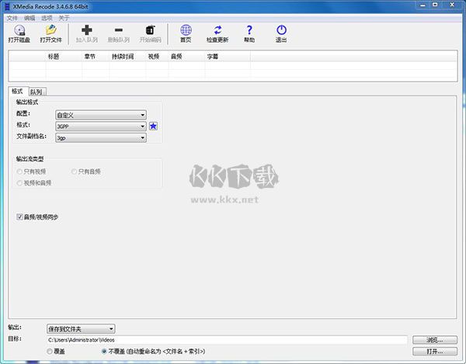Expand the File extension 3gp dropdown
Screen dimensions: 466x364
point(101,138)
